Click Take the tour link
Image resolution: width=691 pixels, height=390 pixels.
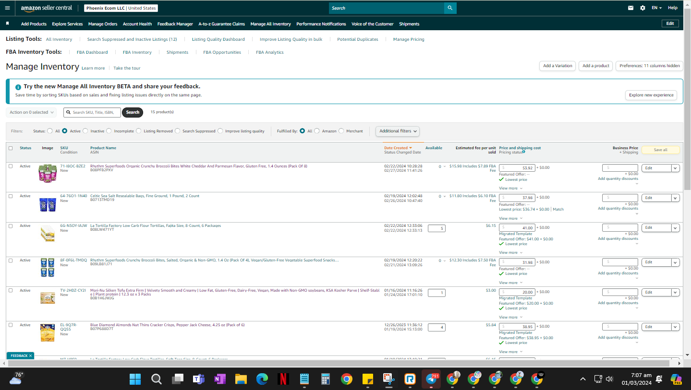(127, 68)
